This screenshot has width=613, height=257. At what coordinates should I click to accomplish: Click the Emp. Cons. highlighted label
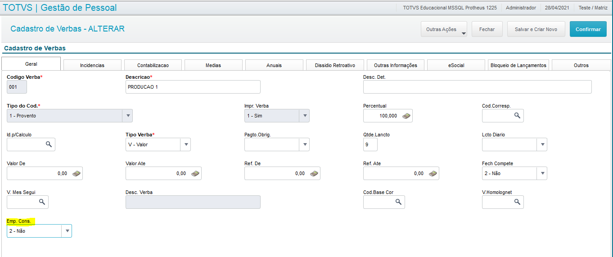[19, 221]
